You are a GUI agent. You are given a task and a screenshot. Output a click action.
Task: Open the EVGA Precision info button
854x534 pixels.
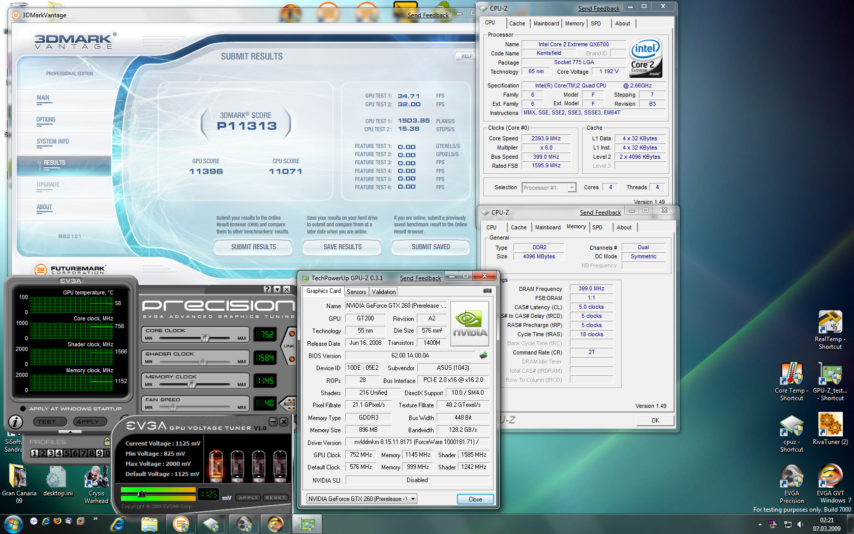16,422
